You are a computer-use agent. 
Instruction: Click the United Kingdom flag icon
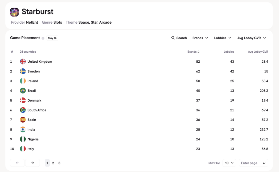(23, 62)
